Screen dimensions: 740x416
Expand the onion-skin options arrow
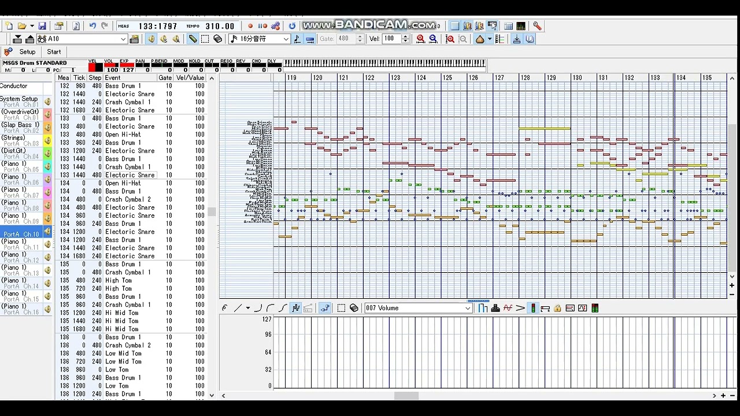pyautogui.click(x=490, y=39)
